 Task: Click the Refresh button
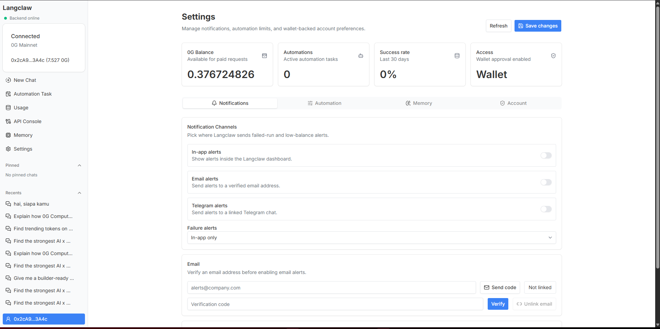498,26
